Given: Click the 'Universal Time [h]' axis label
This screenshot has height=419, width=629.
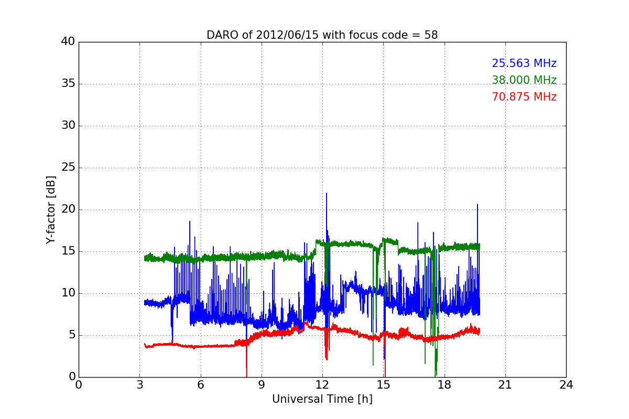Looking at the screenshot, I should point(322,399).
